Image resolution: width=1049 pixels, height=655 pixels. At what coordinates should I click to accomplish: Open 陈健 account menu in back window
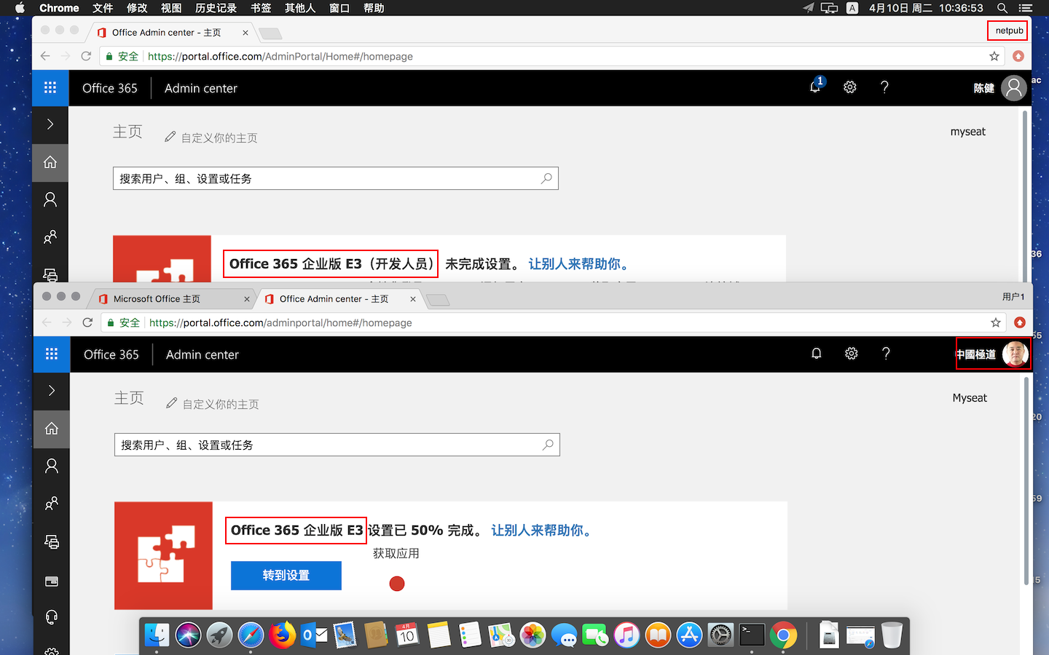1000,88
